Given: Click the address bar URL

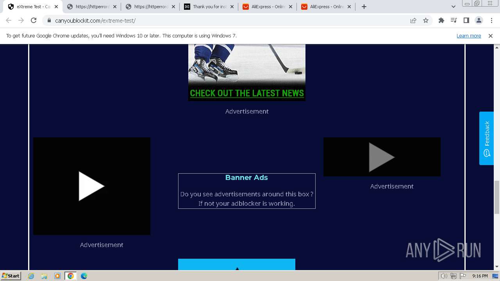Looking at the screenshot, I should pos(95,21).
